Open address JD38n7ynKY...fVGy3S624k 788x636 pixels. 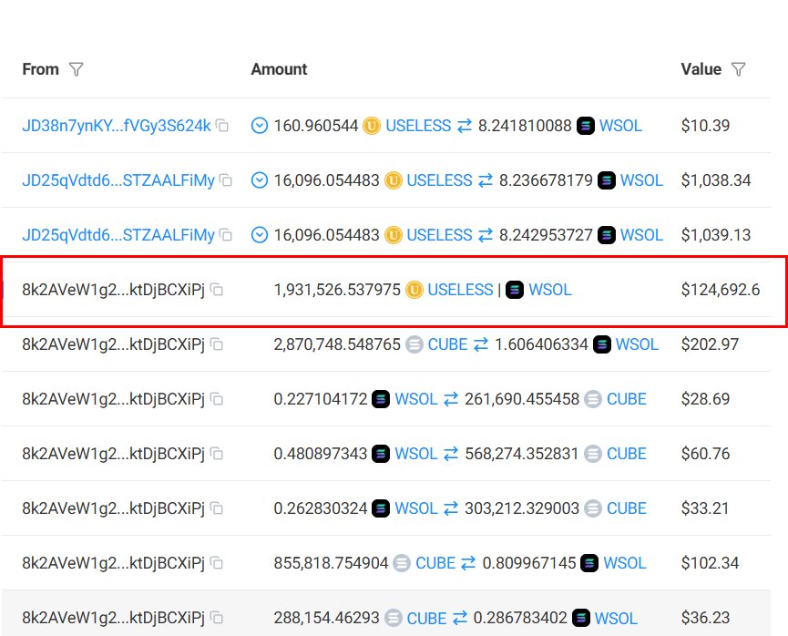[117, 126]
